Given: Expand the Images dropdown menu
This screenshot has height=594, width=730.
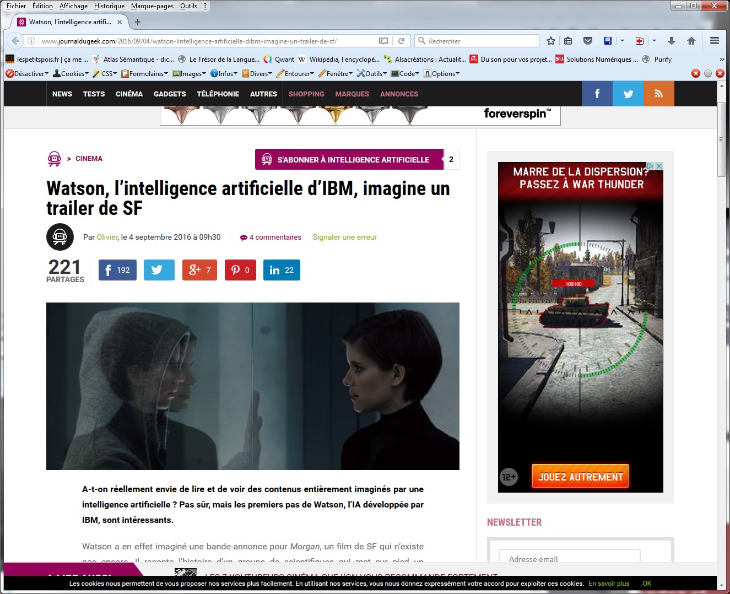Looking at the screenshot, I should click(190, 73).
